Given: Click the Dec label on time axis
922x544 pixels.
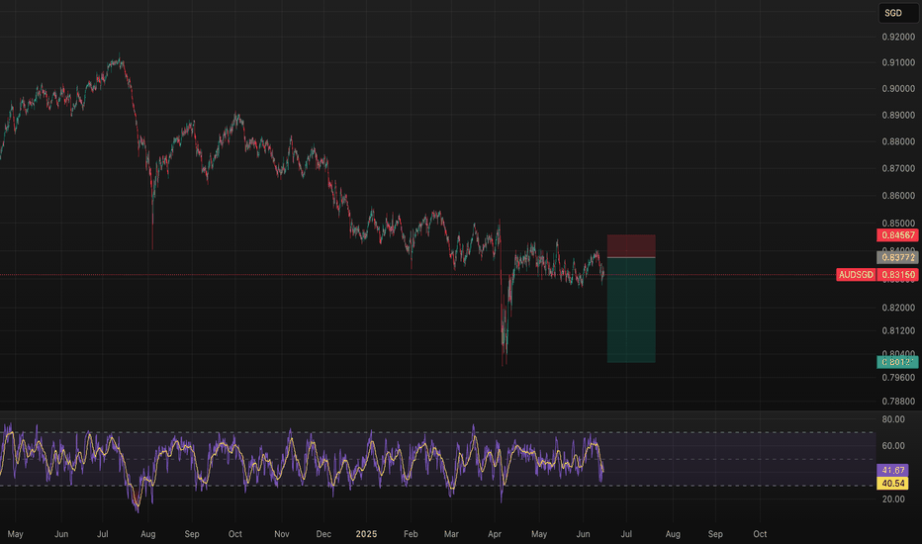Looking at the screenshot, I should (323, 534).
